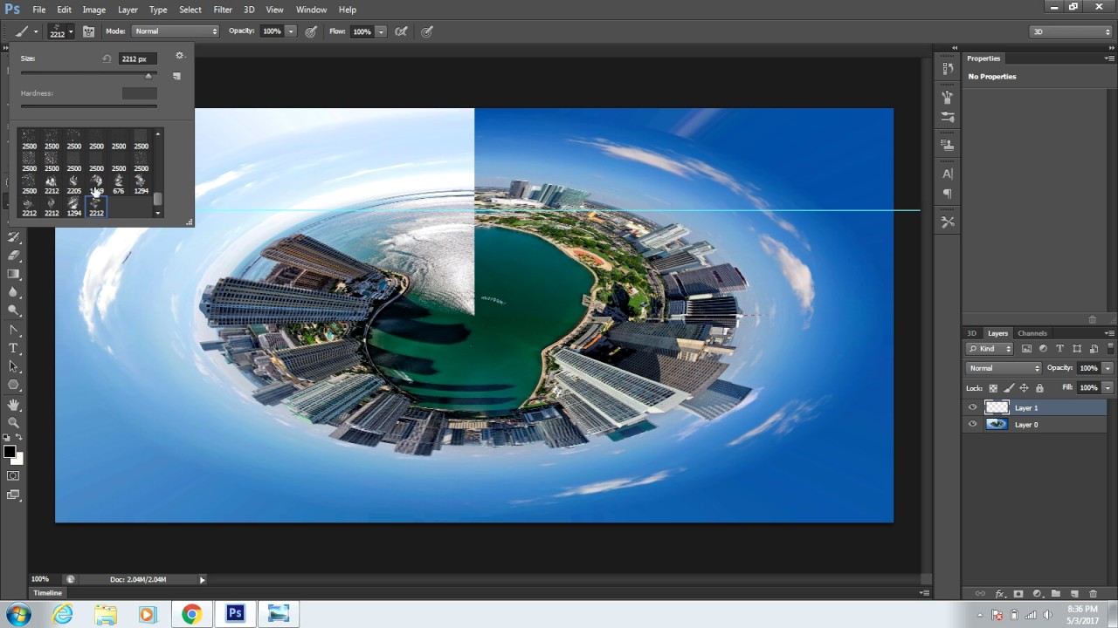Select the Gradient tool
Screen dimensions: 1118x628
pos(14,274)
